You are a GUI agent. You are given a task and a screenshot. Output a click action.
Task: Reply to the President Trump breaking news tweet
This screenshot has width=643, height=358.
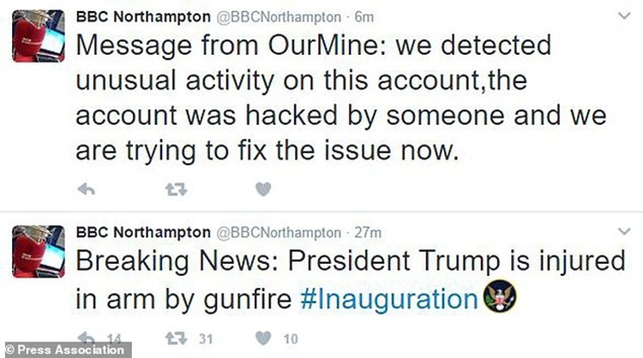(x=86, y=338)
